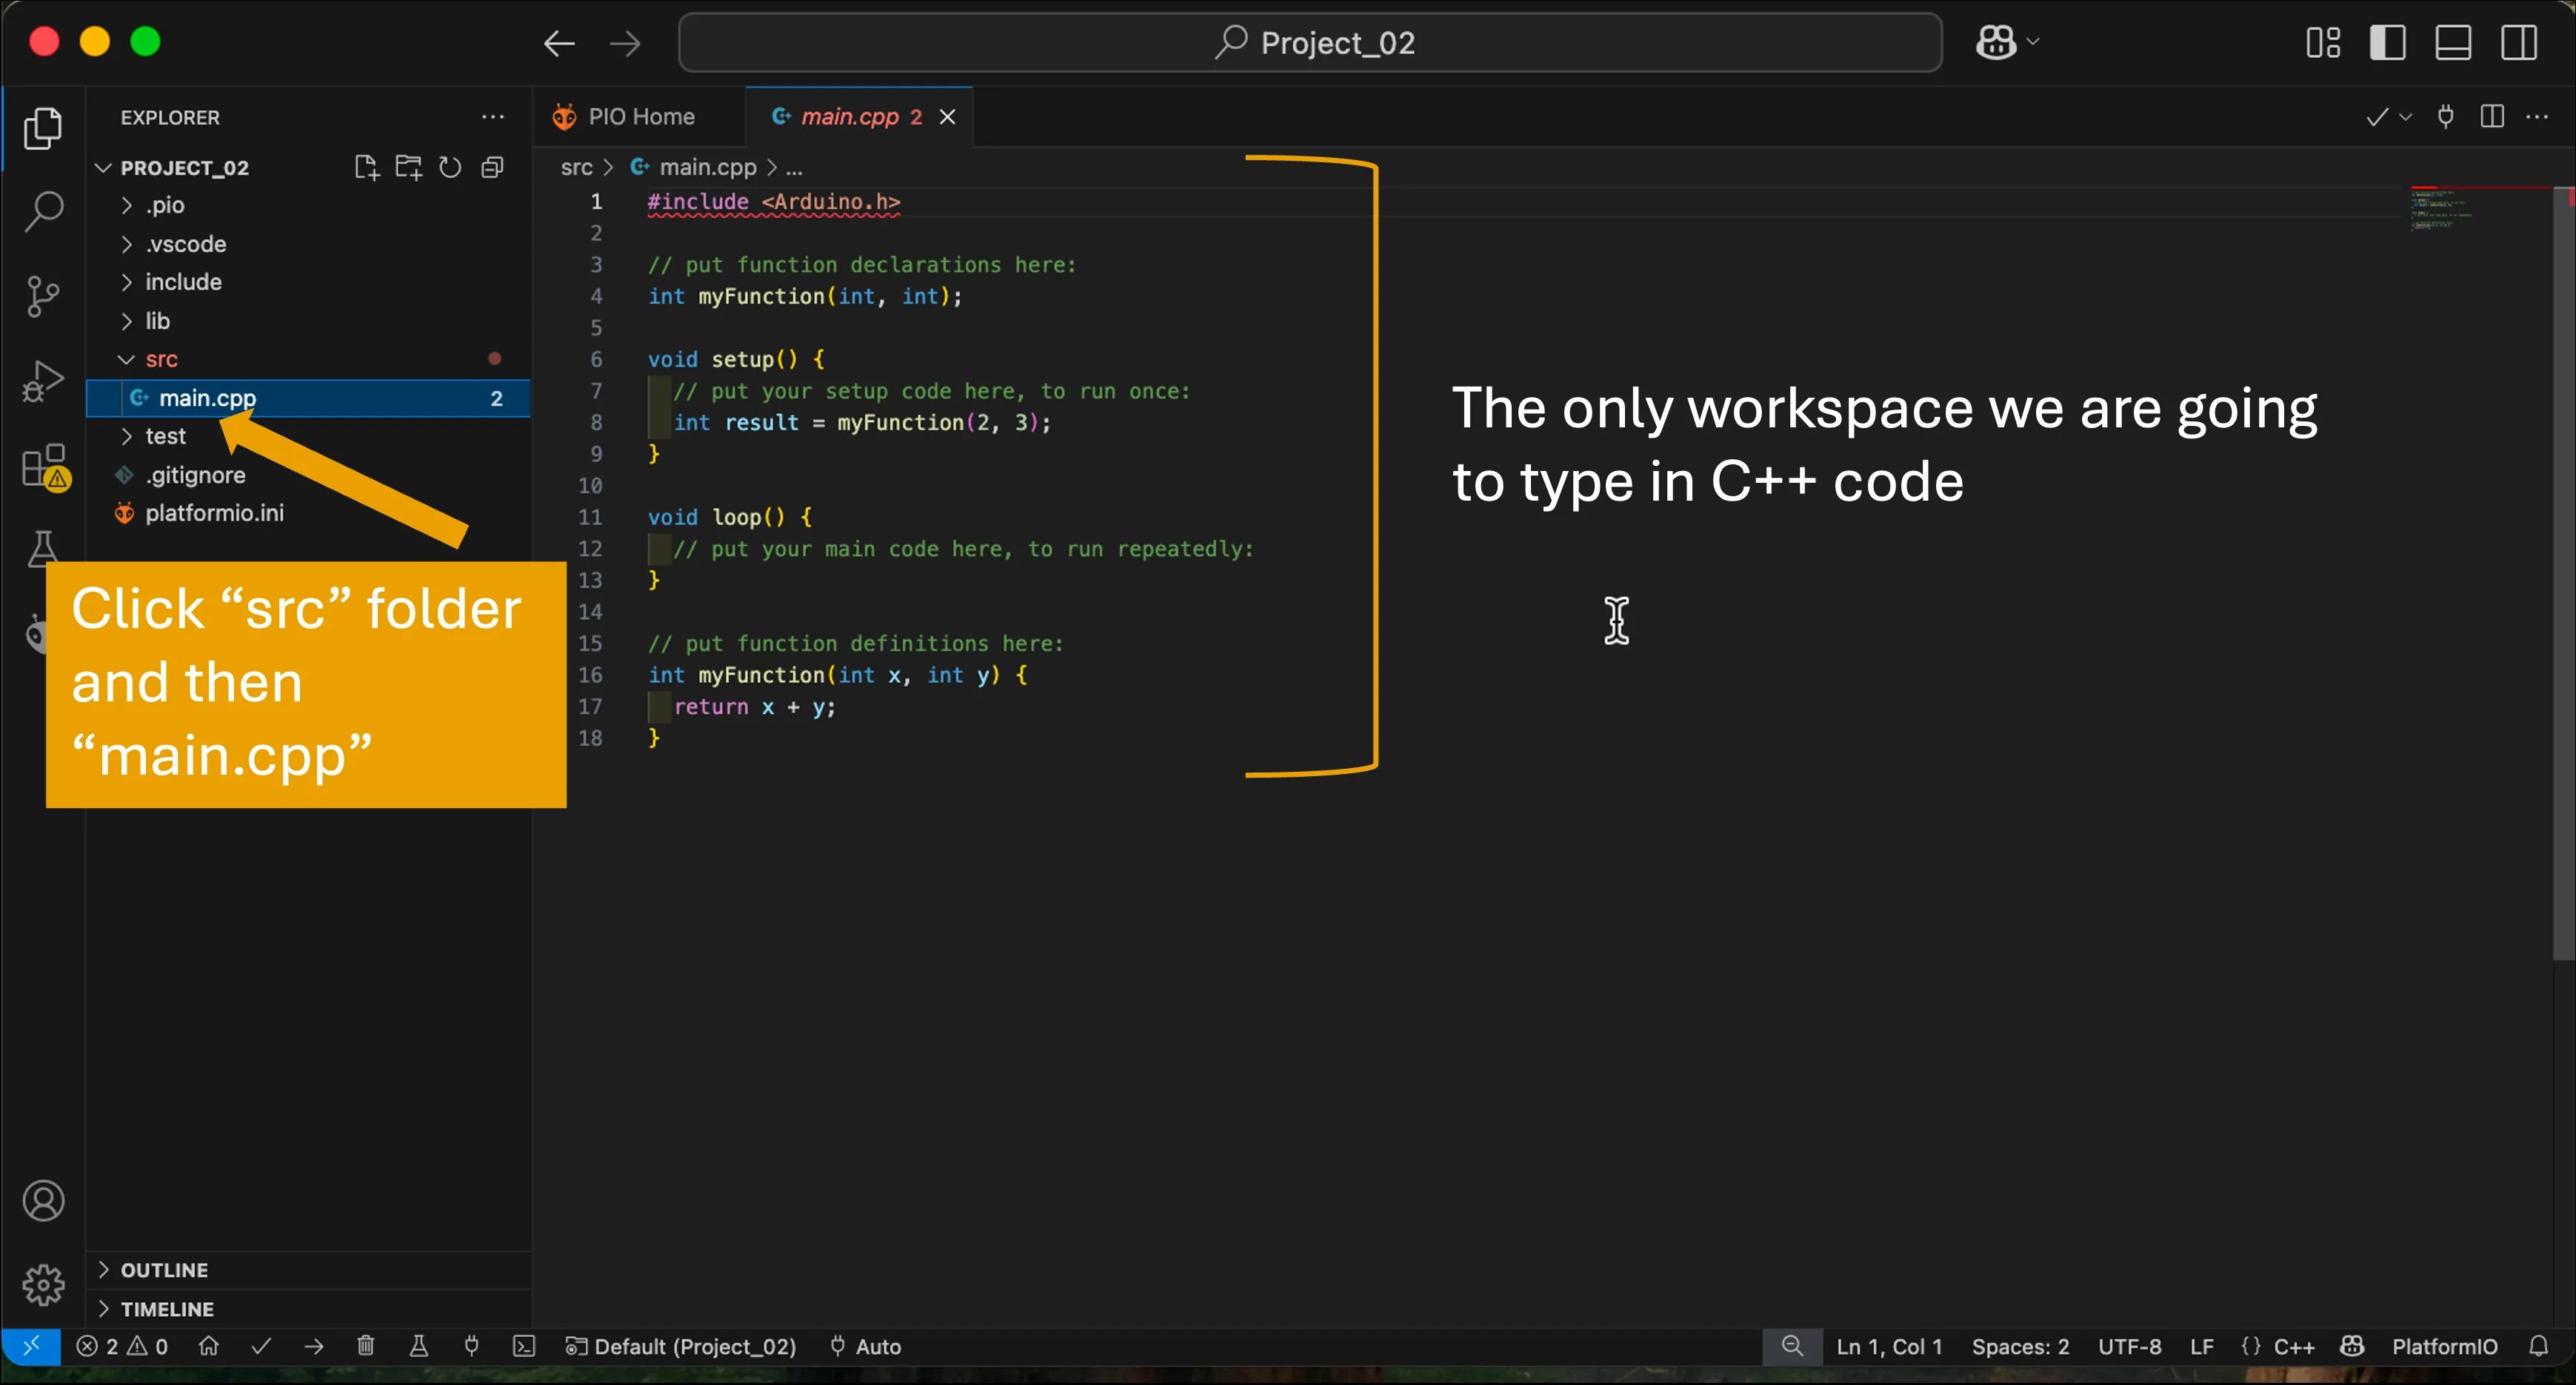
Task: Click src in the breadcrumb path
Action: coord(576,167)
